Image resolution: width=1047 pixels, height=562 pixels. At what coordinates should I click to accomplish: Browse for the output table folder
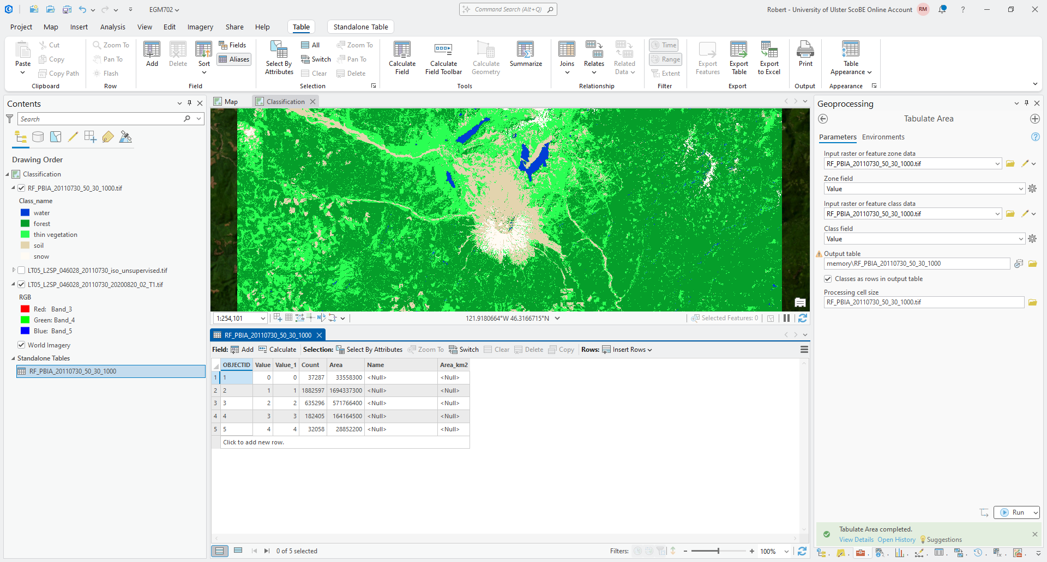pos(1032,264)
